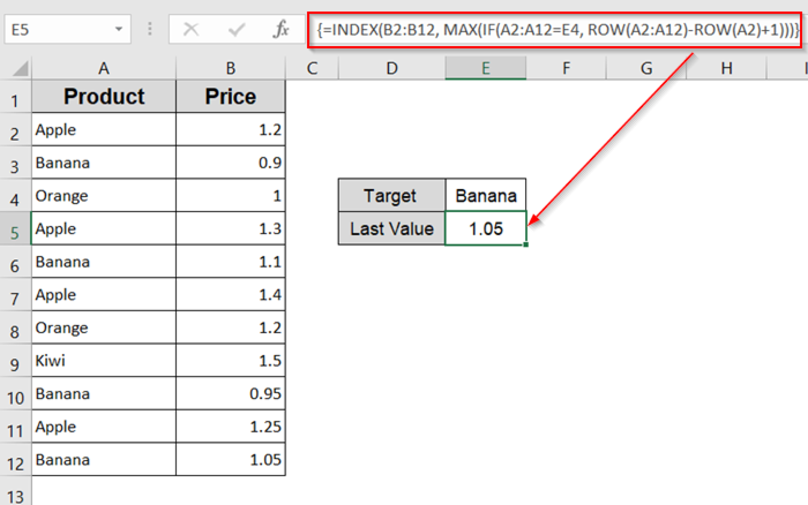808x505 pixels.
Task: Select the cell containing Kiwi
Action: coord(103,360)
